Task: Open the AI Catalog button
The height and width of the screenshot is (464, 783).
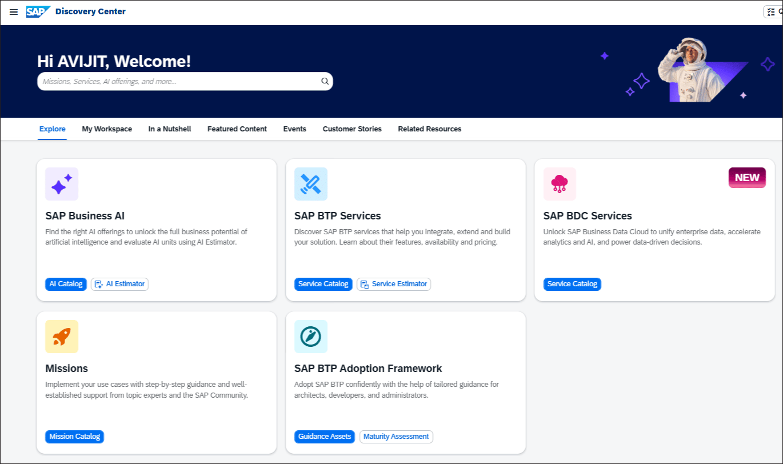Action: point(66,284)
